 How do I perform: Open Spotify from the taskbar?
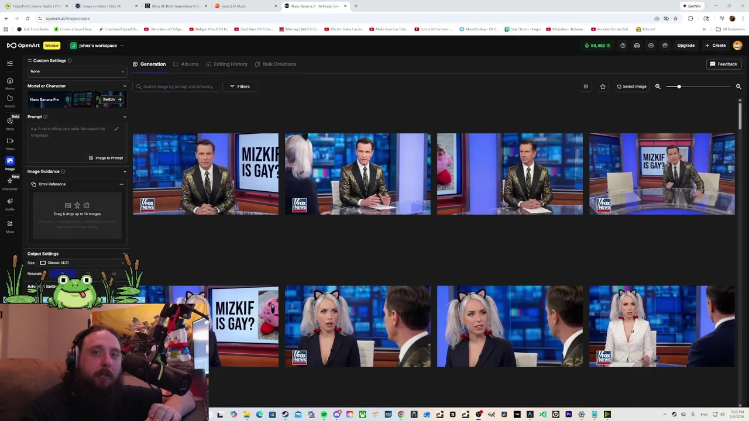pos(324,415)
